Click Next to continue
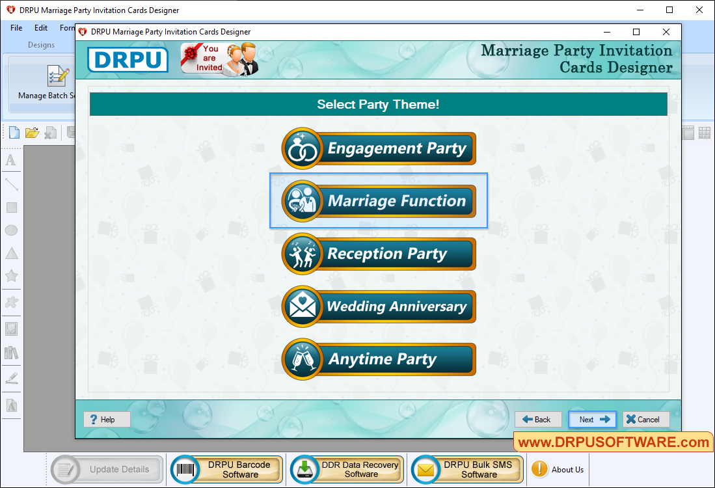 coord(592,419)
